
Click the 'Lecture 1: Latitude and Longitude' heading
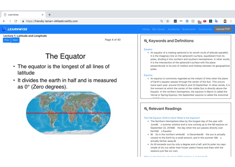click(x=25, y=36)
